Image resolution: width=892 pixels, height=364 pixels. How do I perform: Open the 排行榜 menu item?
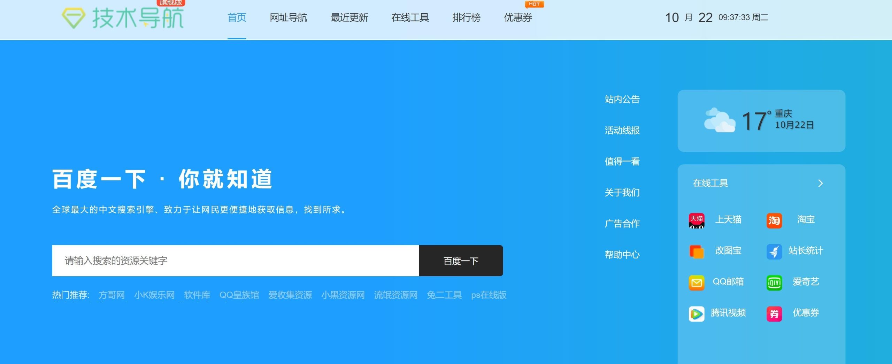click(x=466, y=18)
